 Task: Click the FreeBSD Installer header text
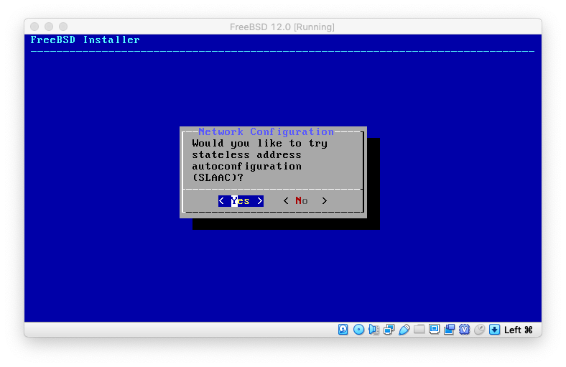pyautogui.click(x=85, y=40)
